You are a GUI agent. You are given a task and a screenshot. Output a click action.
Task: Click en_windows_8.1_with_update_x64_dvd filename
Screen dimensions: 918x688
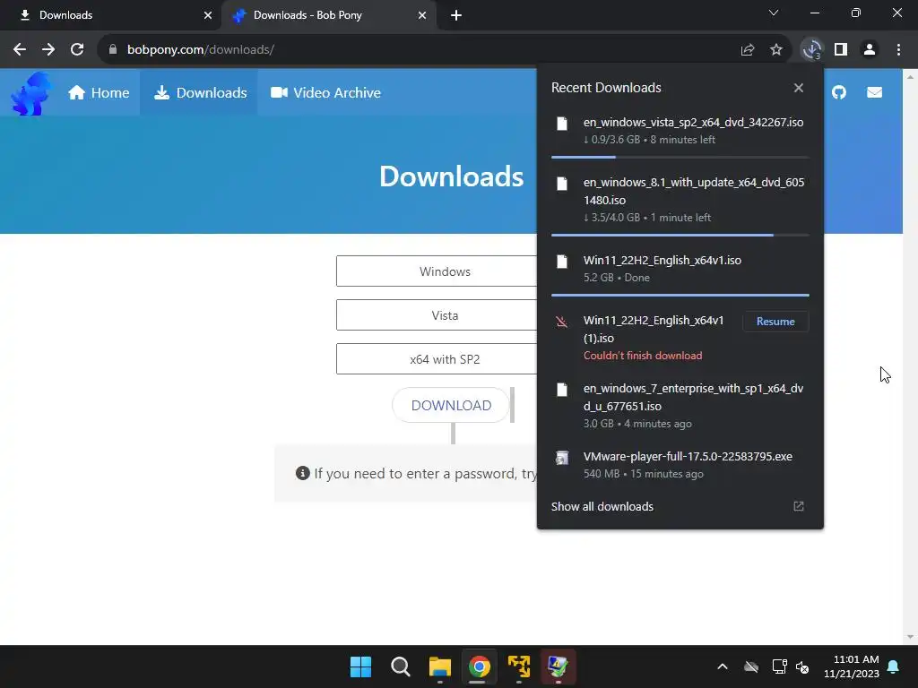tap(694, 191)
